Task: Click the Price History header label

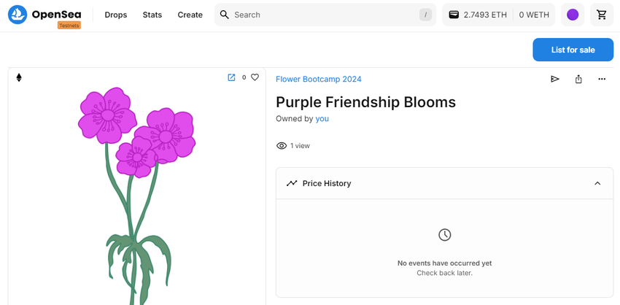Action: coord(326,183)
